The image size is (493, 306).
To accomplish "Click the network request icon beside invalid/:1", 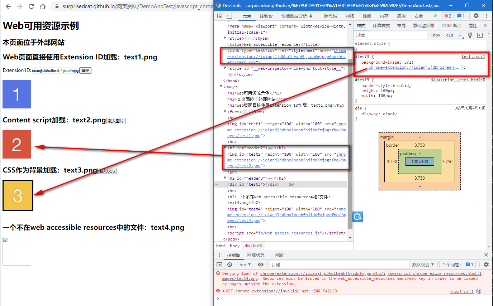I will 478,291.
